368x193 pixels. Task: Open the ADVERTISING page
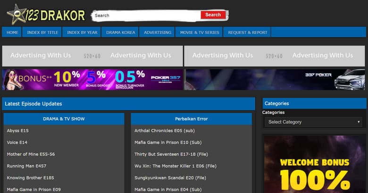pos(158,32)
